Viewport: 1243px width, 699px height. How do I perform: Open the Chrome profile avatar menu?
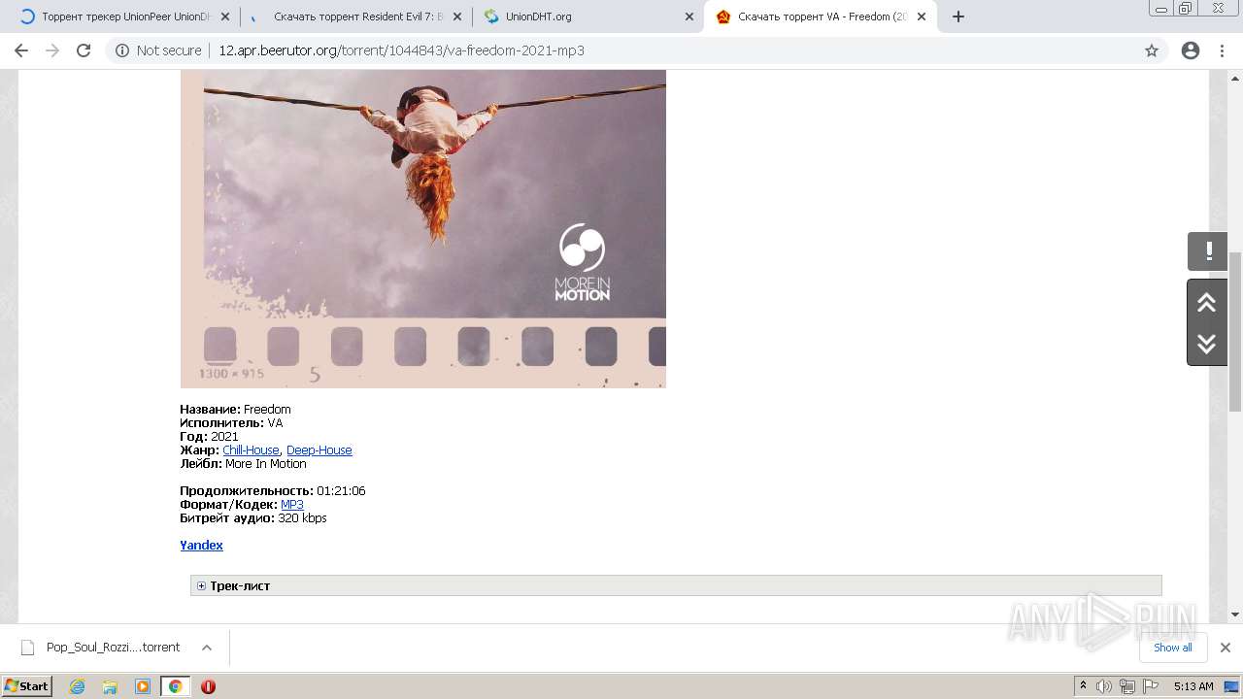pos(1191,50)
